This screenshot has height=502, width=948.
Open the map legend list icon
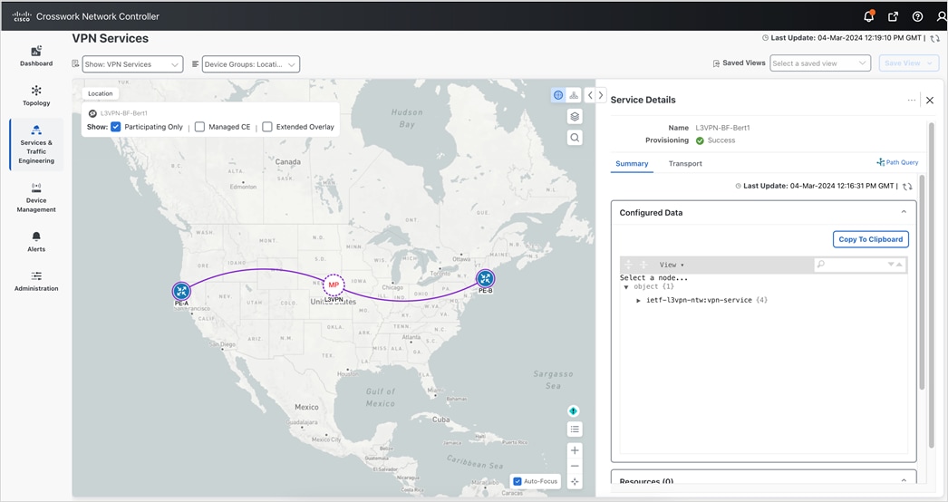575,430
